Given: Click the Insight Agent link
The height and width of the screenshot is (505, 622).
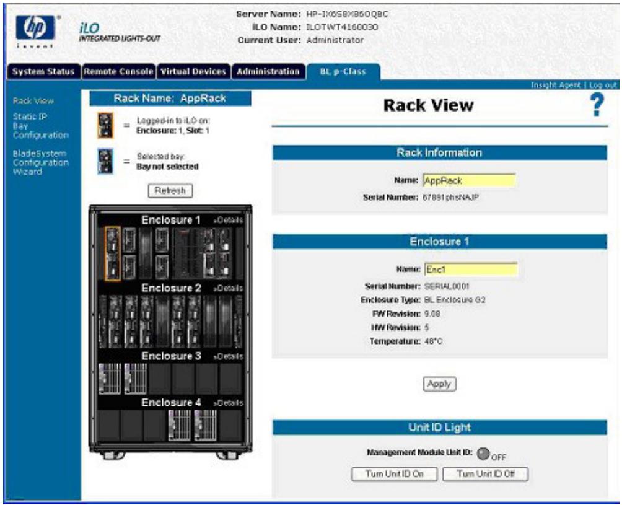Looking at the screenshot, I should [x=555, y=85].
